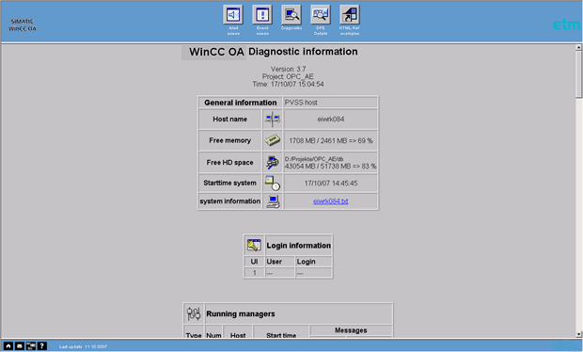Screen dimensions: 583x352
Task: Click the Host name network icon
Action: tap(273, 120)
